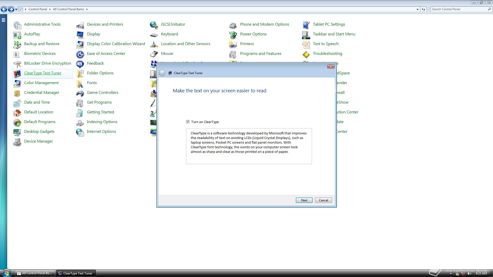Open Printers link
The image size is (493, 277).
[247, 44]
